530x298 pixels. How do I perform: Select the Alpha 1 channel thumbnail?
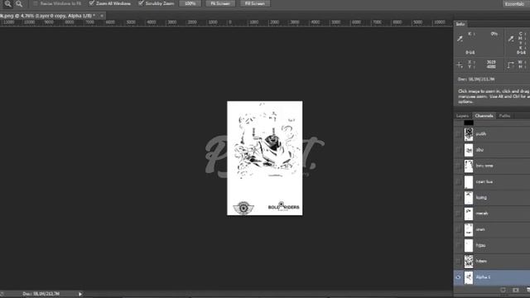point(469,277)
